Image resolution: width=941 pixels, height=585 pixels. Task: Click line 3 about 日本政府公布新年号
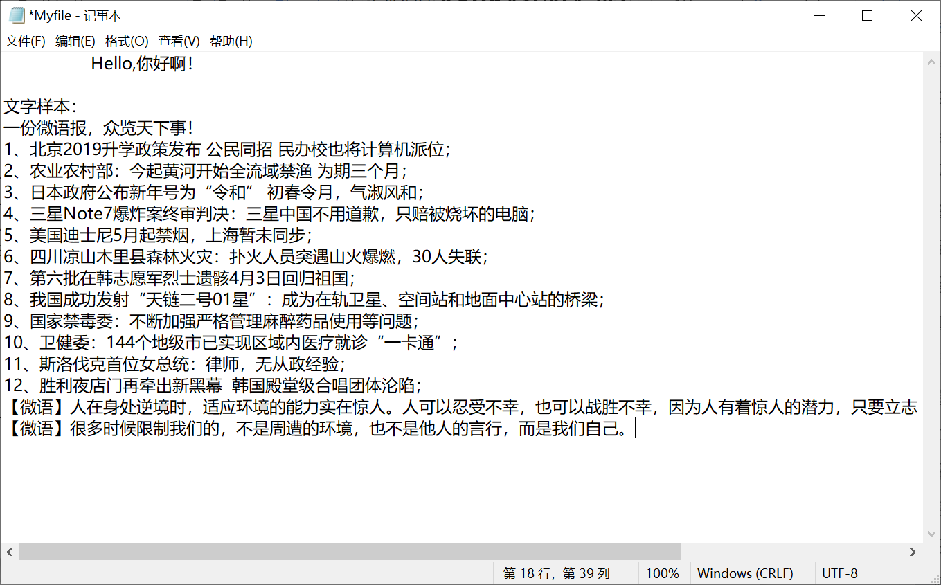pos(213,192)
